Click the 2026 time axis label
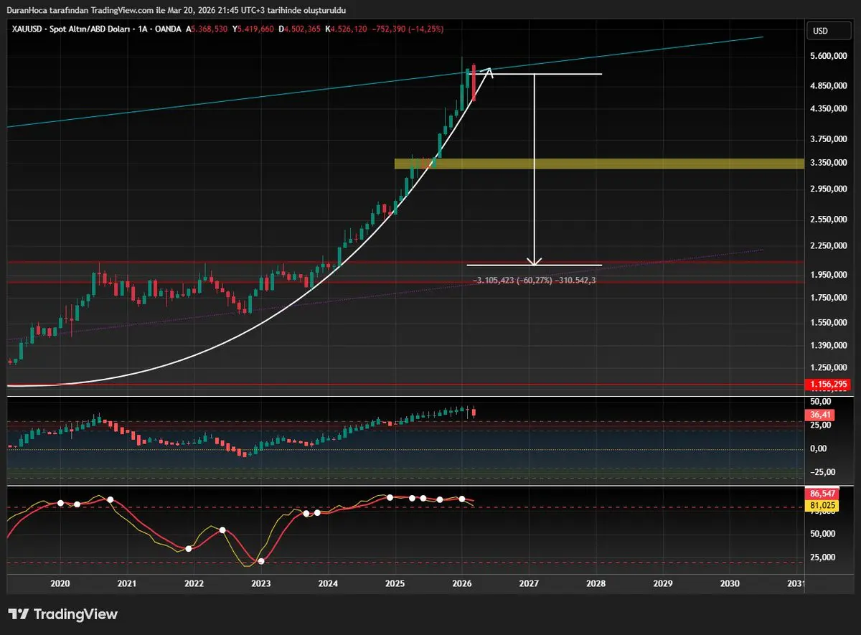 tap(462, 585)
